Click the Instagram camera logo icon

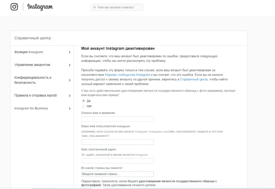tap(14, 7)
